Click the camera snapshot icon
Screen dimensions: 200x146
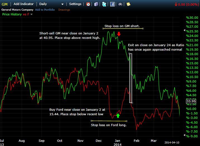121,4
